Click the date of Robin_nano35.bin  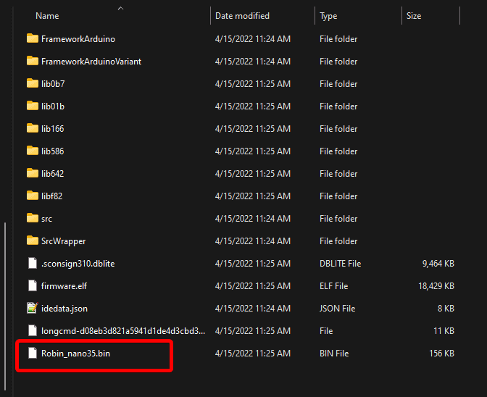point(253,354)
